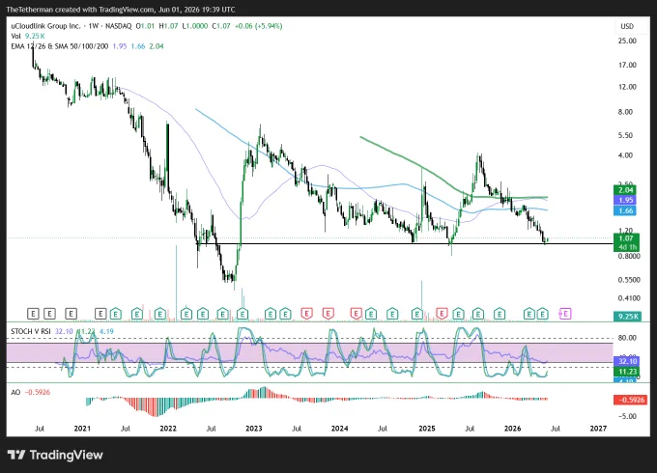The image size is (657, 473).
Task: Click the 5.50 price axis label
Action: click(625, 135)
